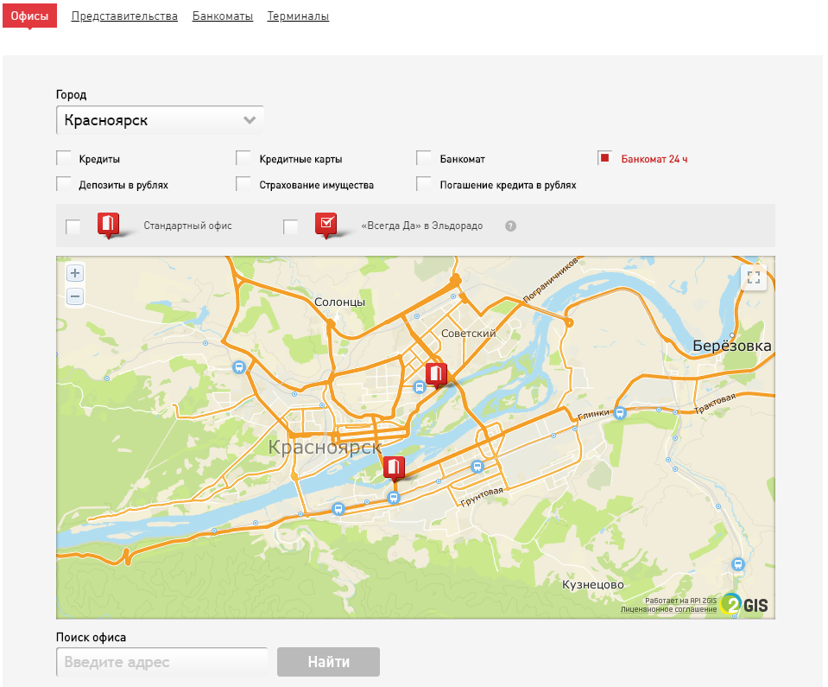The image size is (828, 687).
Task: Click the 2GIS logo
Action: coord(744,604)
